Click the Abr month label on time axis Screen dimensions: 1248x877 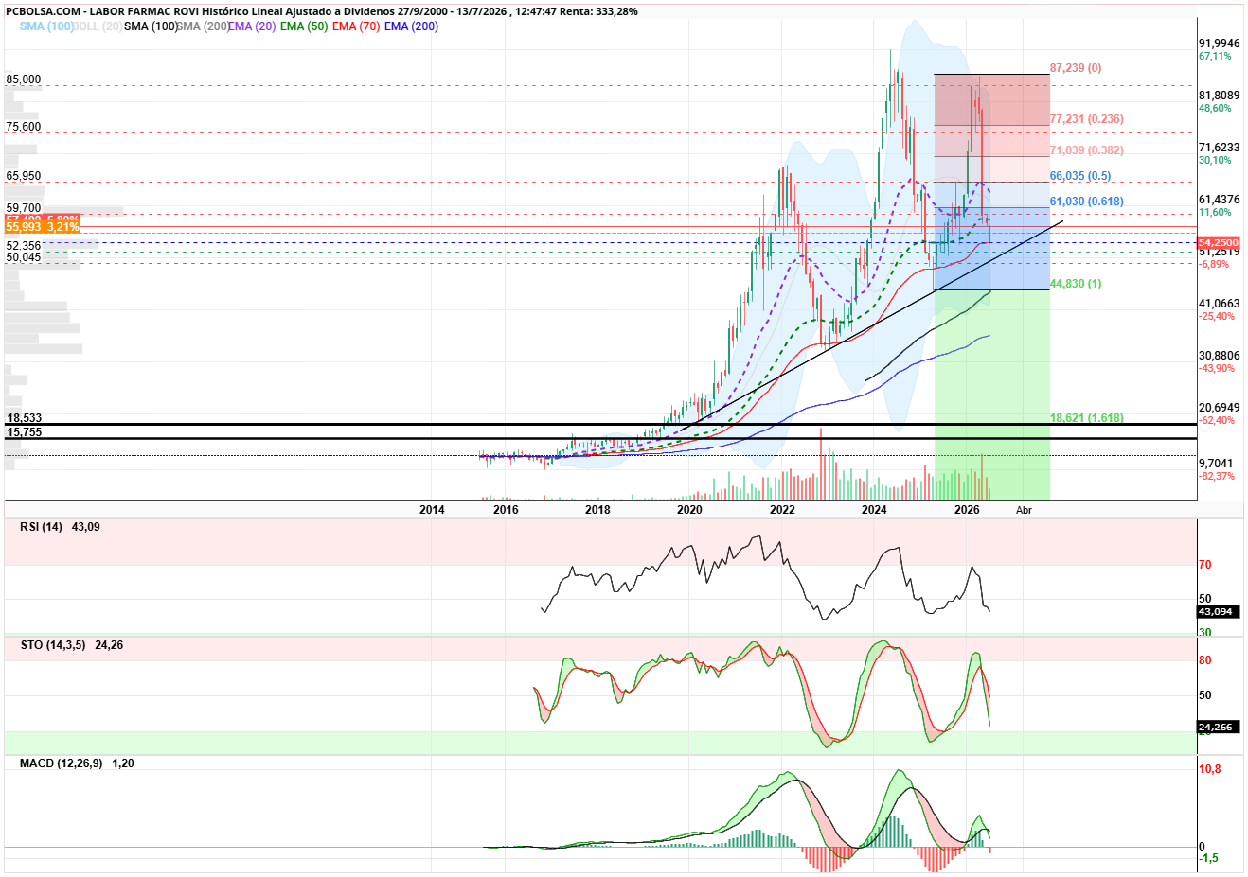(1024, 510)
